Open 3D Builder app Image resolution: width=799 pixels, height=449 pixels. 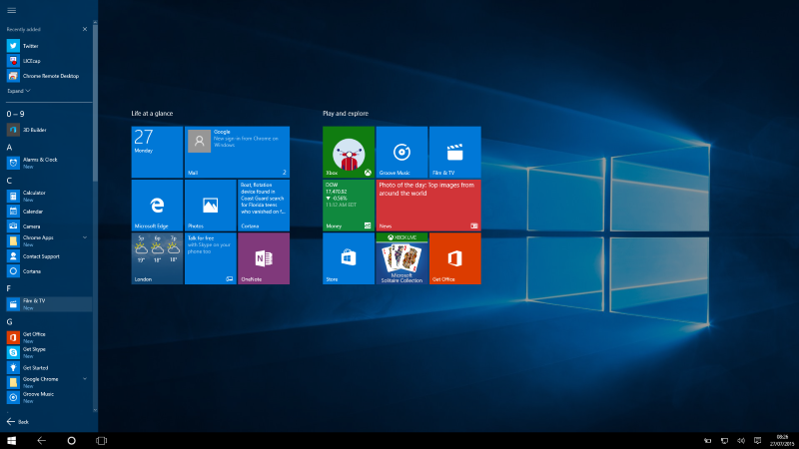coord(48,130)
